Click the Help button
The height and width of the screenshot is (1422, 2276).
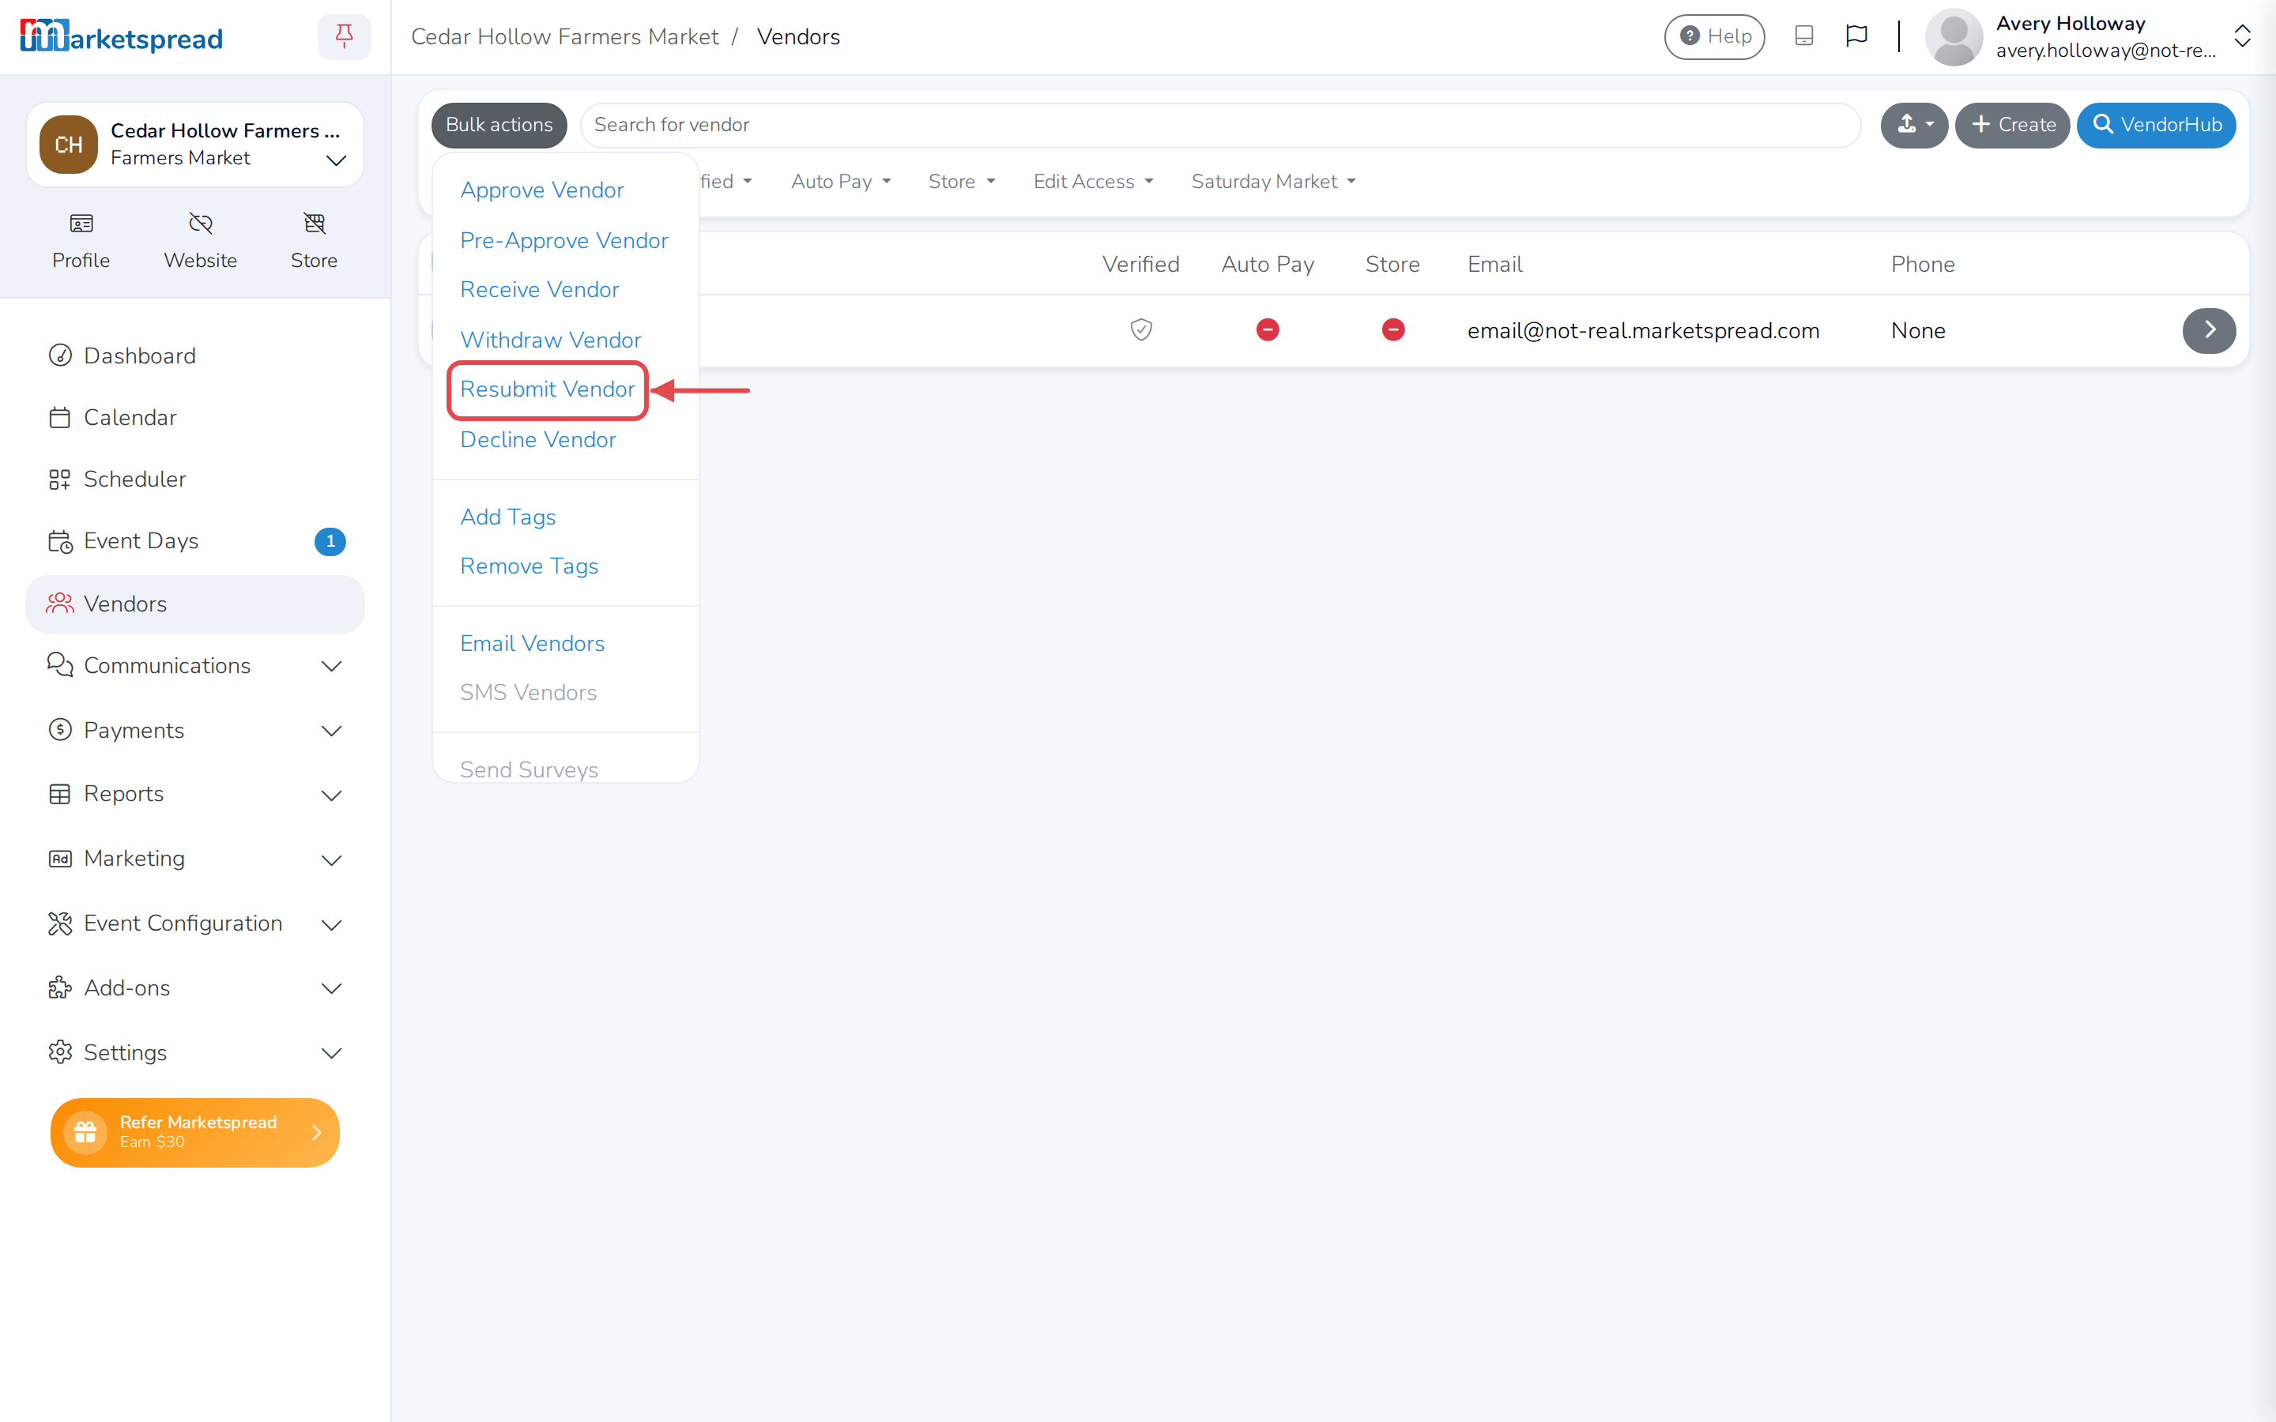(x=1715, y=36)
